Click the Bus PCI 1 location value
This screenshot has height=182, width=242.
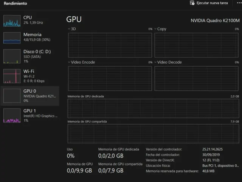pyautogui.click(x=220, y=165)
